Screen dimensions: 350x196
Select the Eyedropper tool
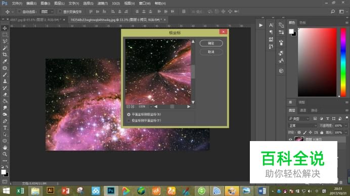click(5, 61)
